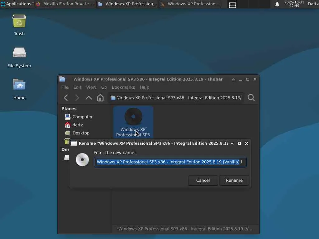Open the Edit menu in Thunar

77,87
